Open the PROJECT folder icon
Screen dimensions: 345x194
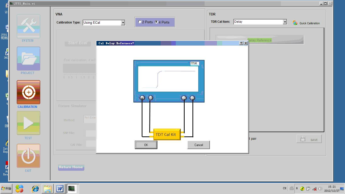(28, 59)
